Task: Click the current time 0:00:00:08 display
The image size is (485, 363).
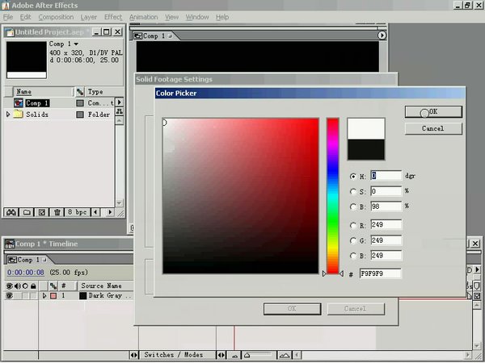Action: tap(26, 273)
